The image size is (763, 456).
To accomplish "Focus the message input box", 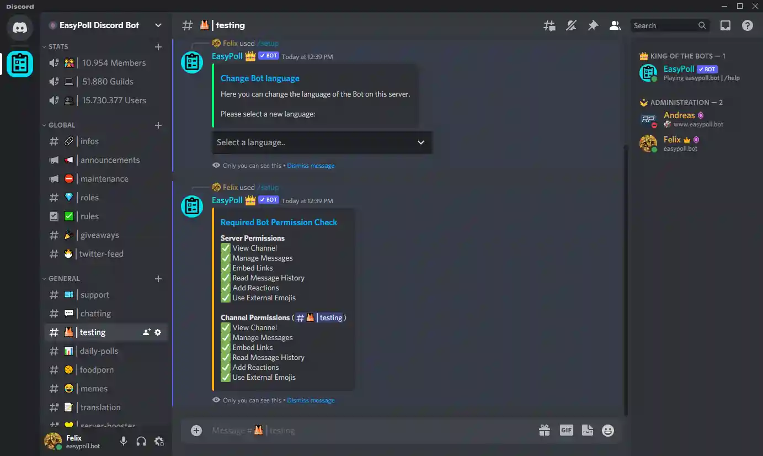I will pos(370,431).
